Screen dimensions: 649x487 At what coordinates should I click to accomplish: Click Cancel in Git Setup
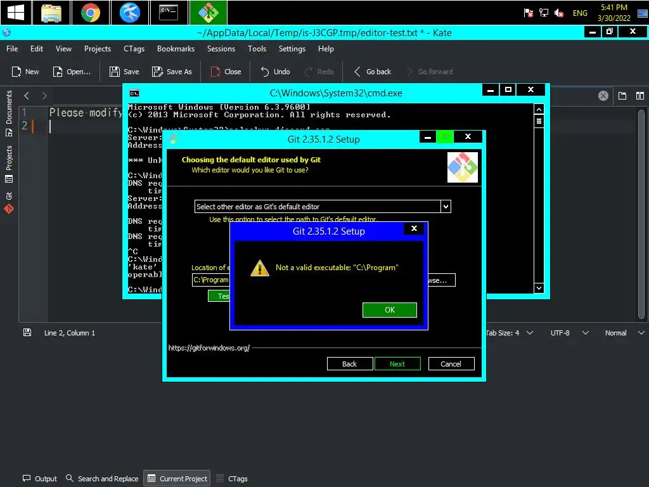(451, 363)
